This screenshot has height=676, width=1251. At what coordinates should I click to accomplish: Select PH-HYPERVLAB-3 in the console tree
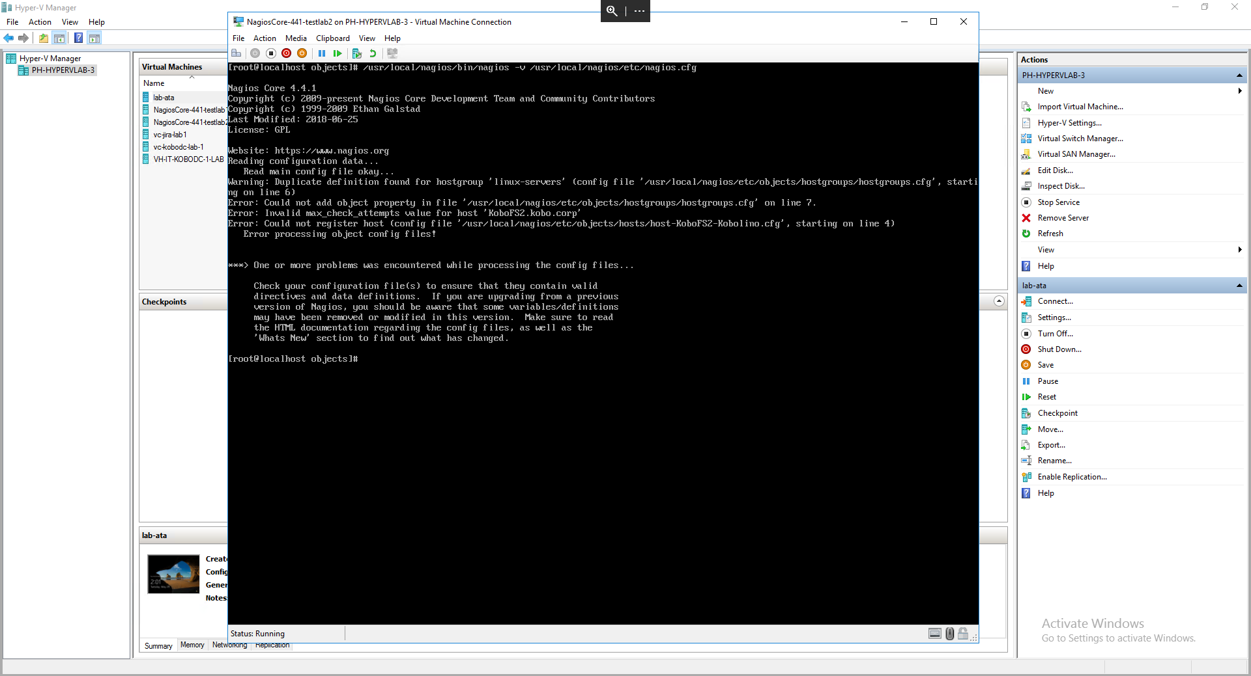coord(63,70)
